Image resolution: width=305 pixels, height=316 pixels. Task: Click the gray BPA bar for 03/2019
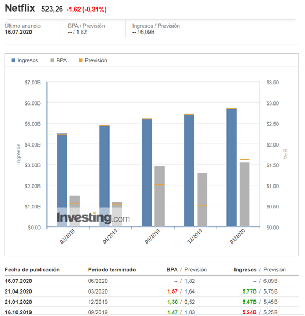75,211
